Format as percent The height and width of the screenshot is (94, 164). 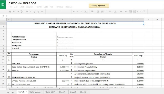30,12
